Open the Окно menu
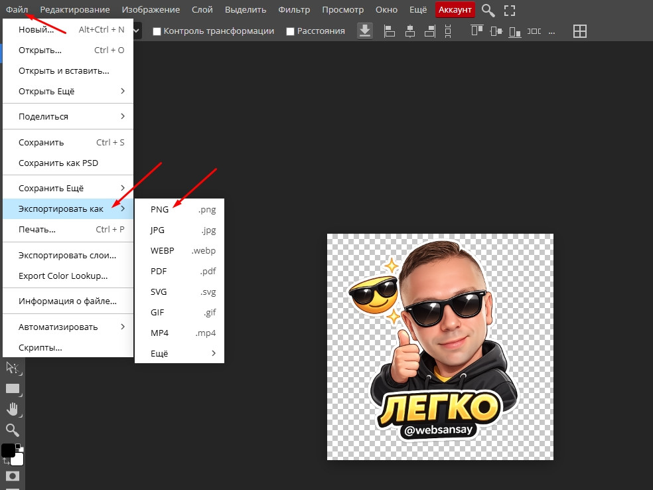The image size is (653, 490). (386, 9)
